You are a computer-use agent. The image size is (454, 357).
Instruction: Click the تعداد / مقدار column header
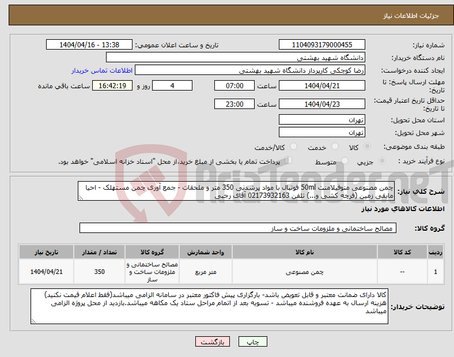(99, 252)
